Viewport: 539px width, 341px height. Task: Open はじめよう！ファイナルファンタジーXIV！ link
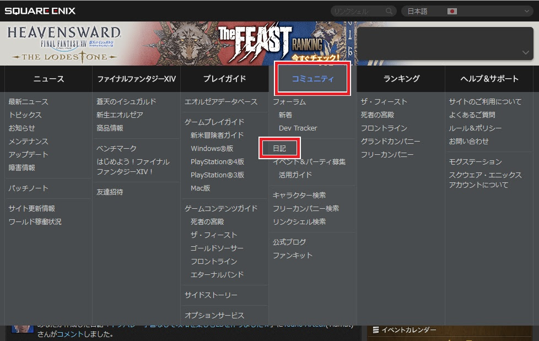click(133, 166)
